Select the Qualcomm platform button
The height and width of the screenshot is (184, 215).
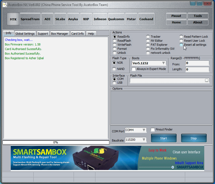point(116,19)
